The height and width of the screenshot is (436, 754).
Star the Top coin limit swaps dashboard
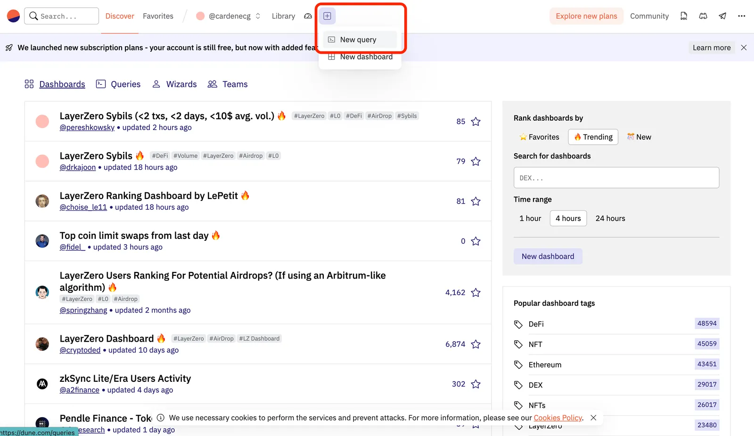click(476, 241)
